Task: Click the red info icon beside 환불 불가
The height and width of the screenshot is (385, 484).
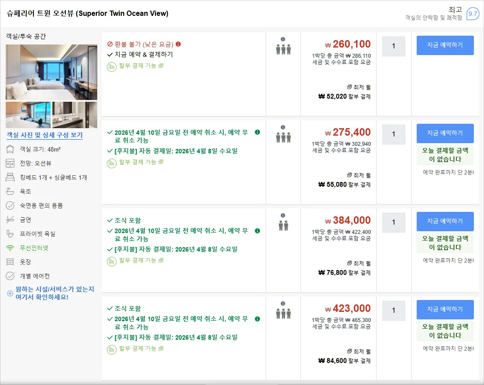Action: (x=178, y=44)
